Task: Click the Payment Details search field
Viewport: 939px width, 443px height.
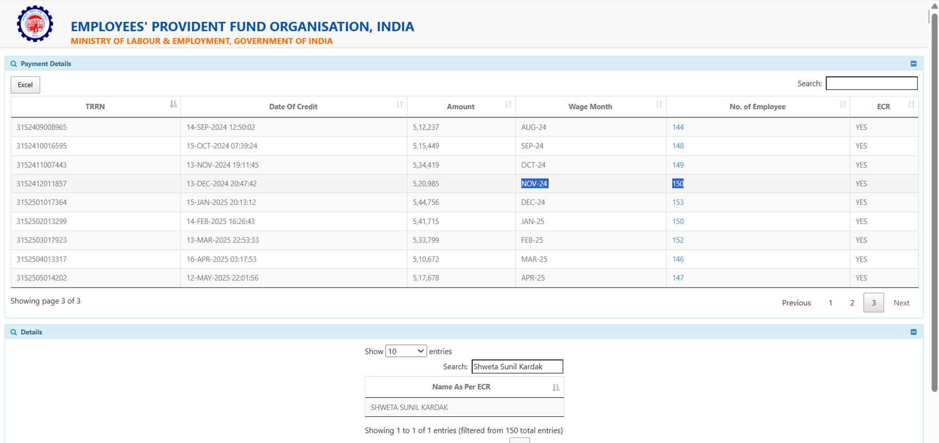Action: (871, 83)
